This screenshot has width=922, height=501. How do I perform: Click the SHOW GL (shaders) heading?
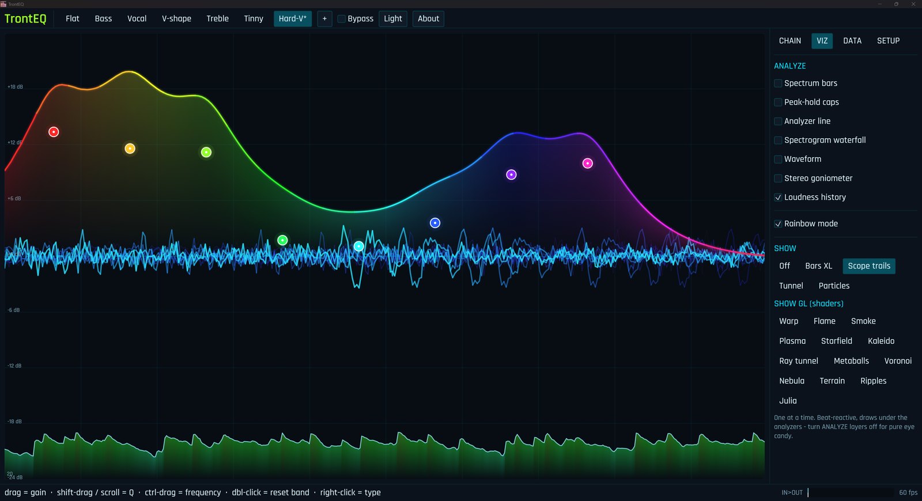tap(808, 304)
